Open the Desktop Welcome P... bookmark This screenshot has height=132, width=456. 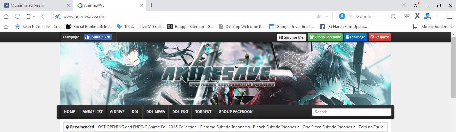pos(241,27)
